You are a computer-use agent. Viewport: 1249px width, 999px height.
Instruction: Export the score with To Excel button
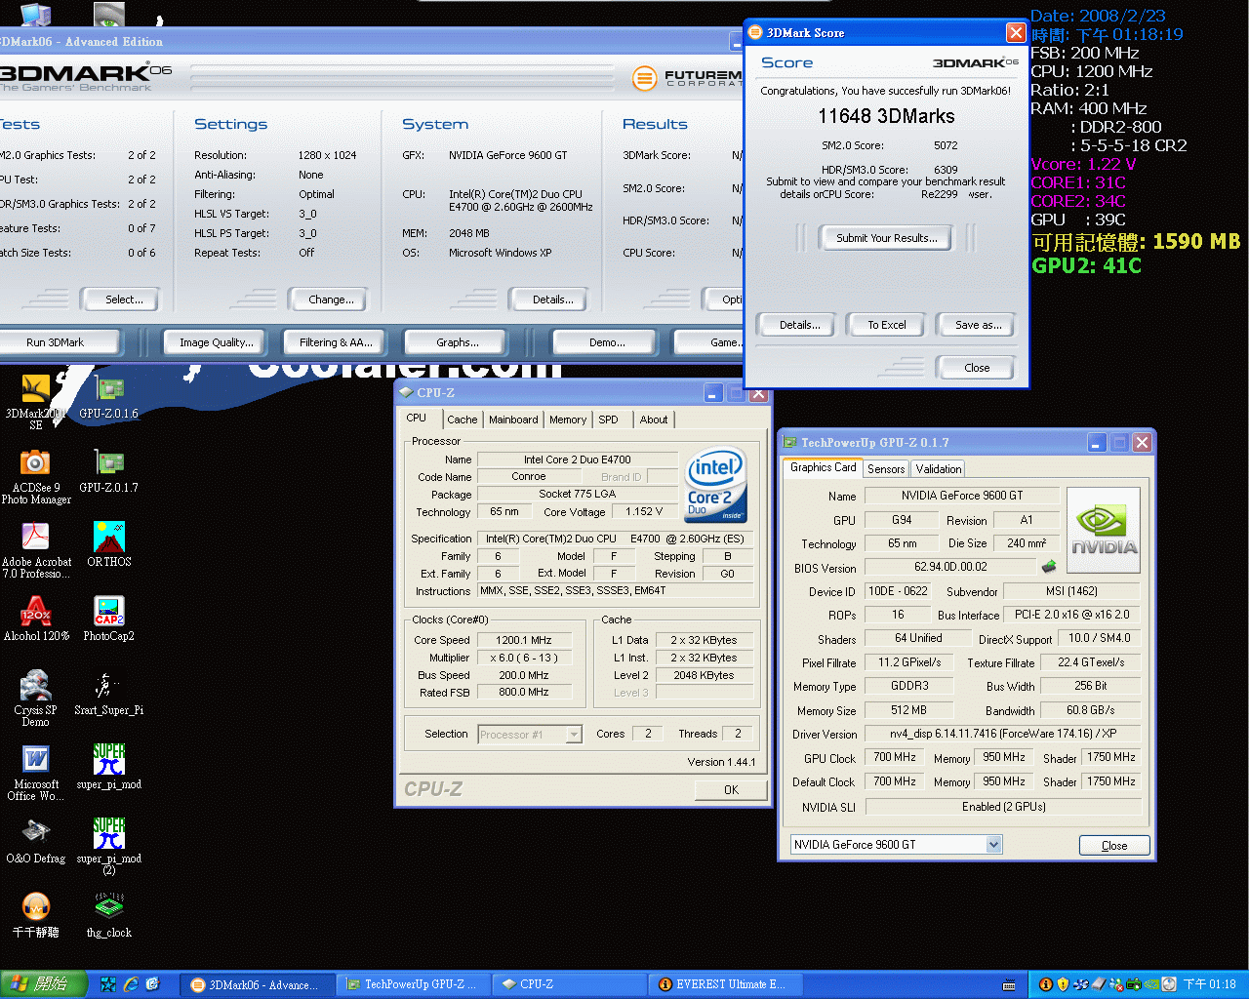pyautogui.click(x=886, y=325)
